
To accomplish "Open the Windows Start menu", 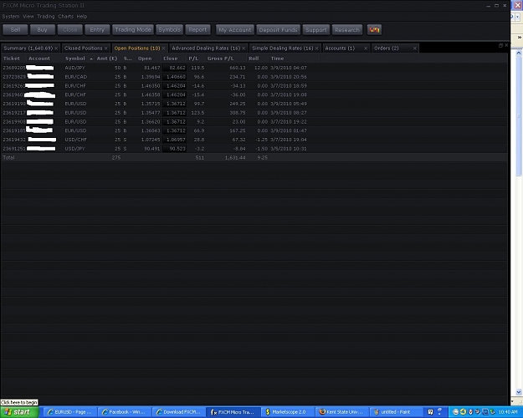I will (19, 412).
